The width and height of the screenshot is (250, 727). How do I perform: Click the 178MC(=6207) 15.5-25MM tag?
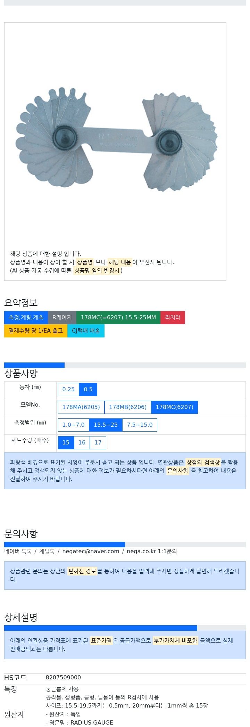tap(118, 318)
